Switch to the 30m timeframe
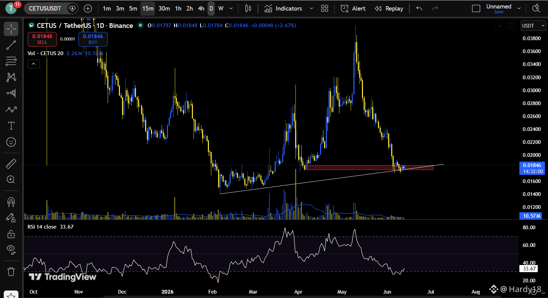Image resolution: width=548 pixels, height=298 pixels. pos(164,9)
